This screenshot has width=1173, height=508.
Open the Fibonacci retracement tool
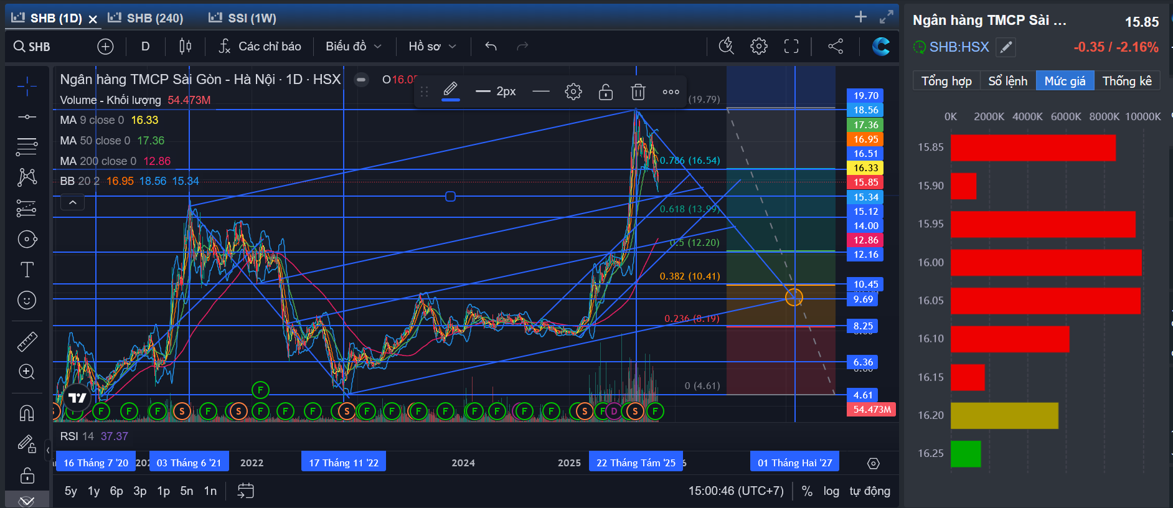[27, 147]
